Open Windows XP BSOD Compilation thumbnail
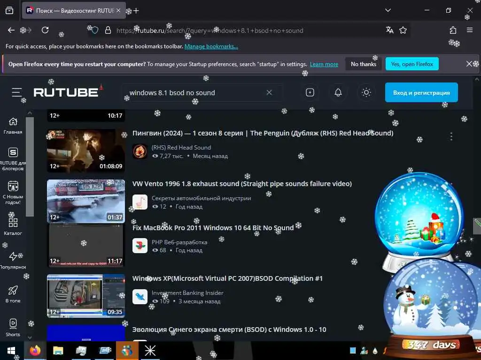Screen dimensions: 481x360 click(x=86, y=296)
